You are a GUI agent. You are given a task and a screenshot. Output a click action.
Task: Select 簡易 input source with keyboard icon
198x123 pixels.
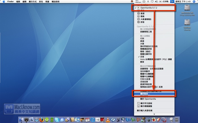point(154,16)
